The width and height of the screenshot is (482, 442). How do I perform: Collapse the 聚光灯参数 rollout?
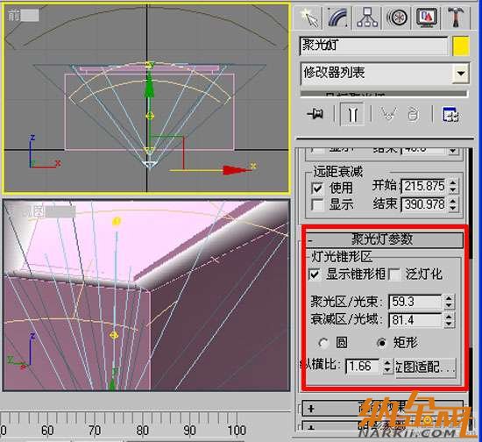tap(384, 239)
